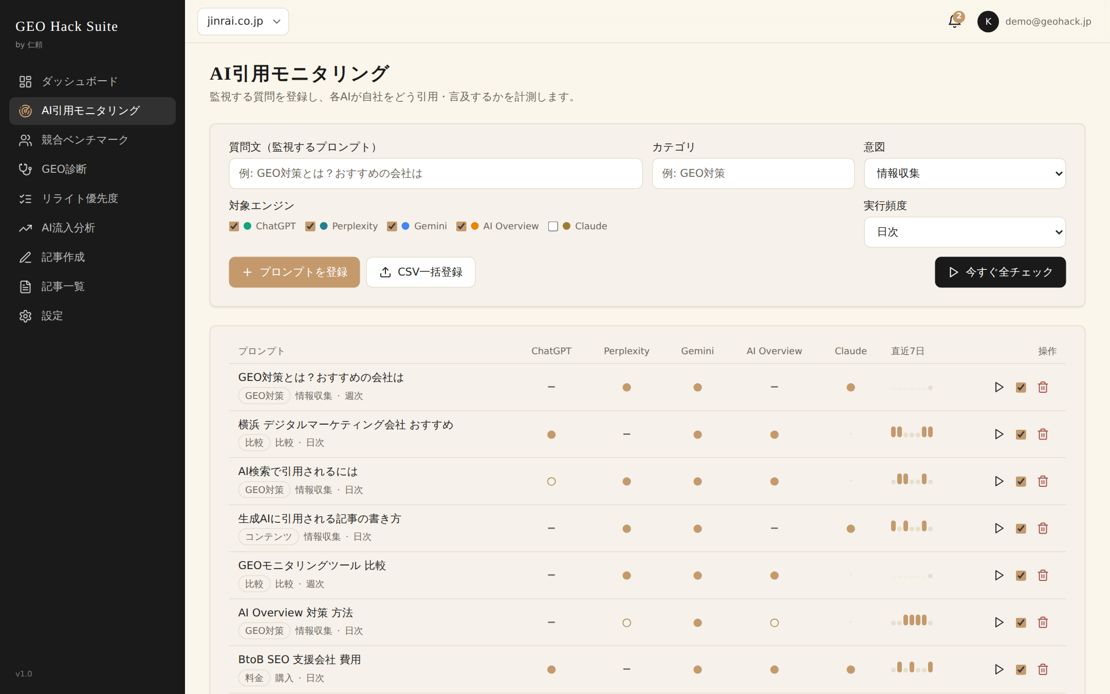The image size is (1110, 694).
Task: Click the プロンプトを登録 button
Action: [x=294, y=272]
